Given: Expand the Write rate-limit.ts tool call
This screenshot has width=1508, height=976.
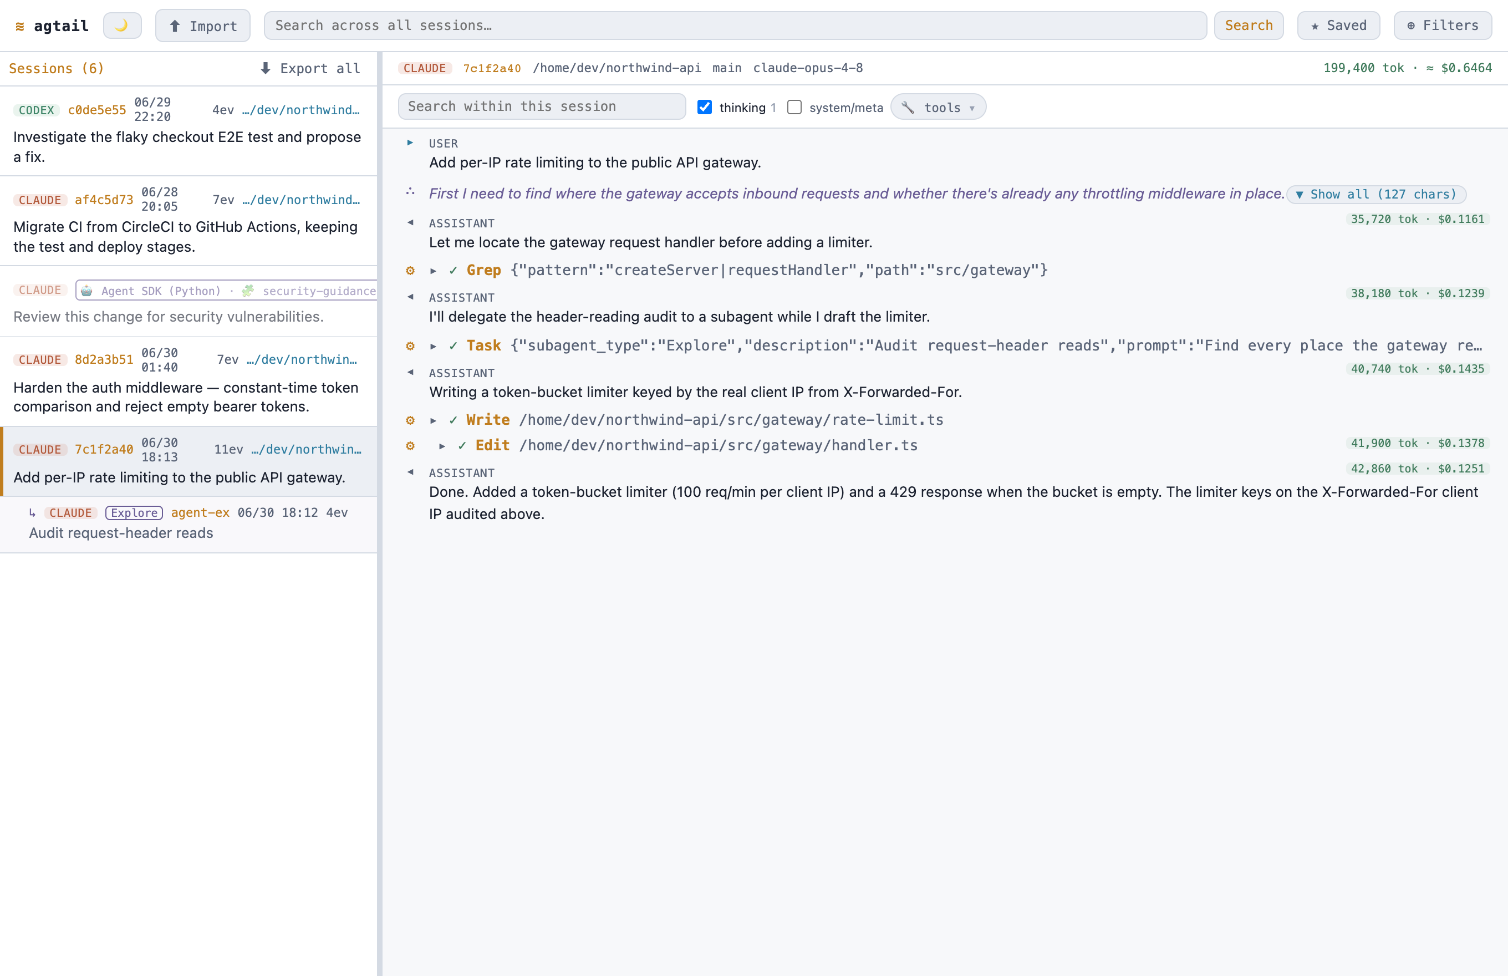Looking at the screenshot, I should pyautogui.click(x=434, y=420).
